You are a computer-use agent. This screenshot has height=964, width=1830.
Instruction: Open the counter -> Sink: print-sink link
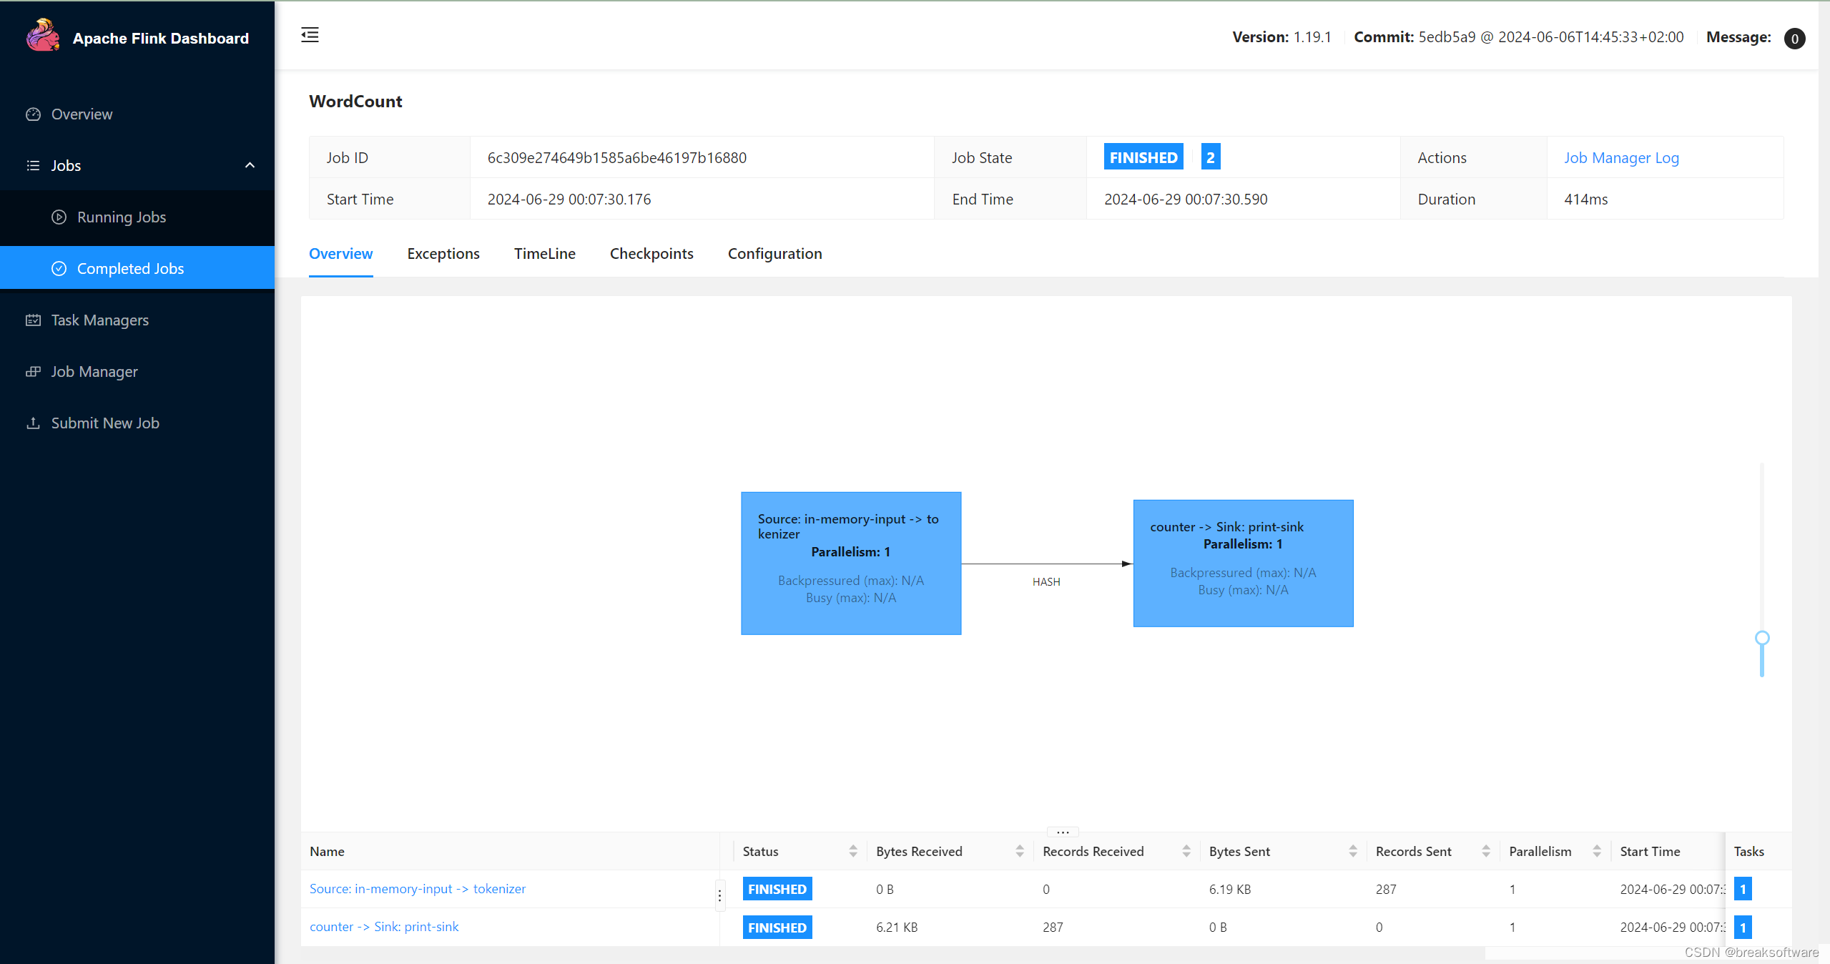point(384,927)
